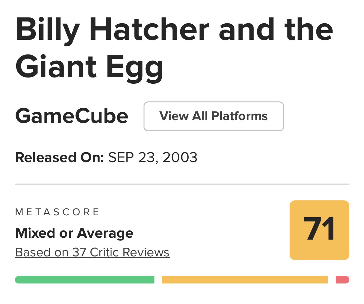
Task: Select the yellow mixed reviews bar segment
Action: (x=245, y=280)
